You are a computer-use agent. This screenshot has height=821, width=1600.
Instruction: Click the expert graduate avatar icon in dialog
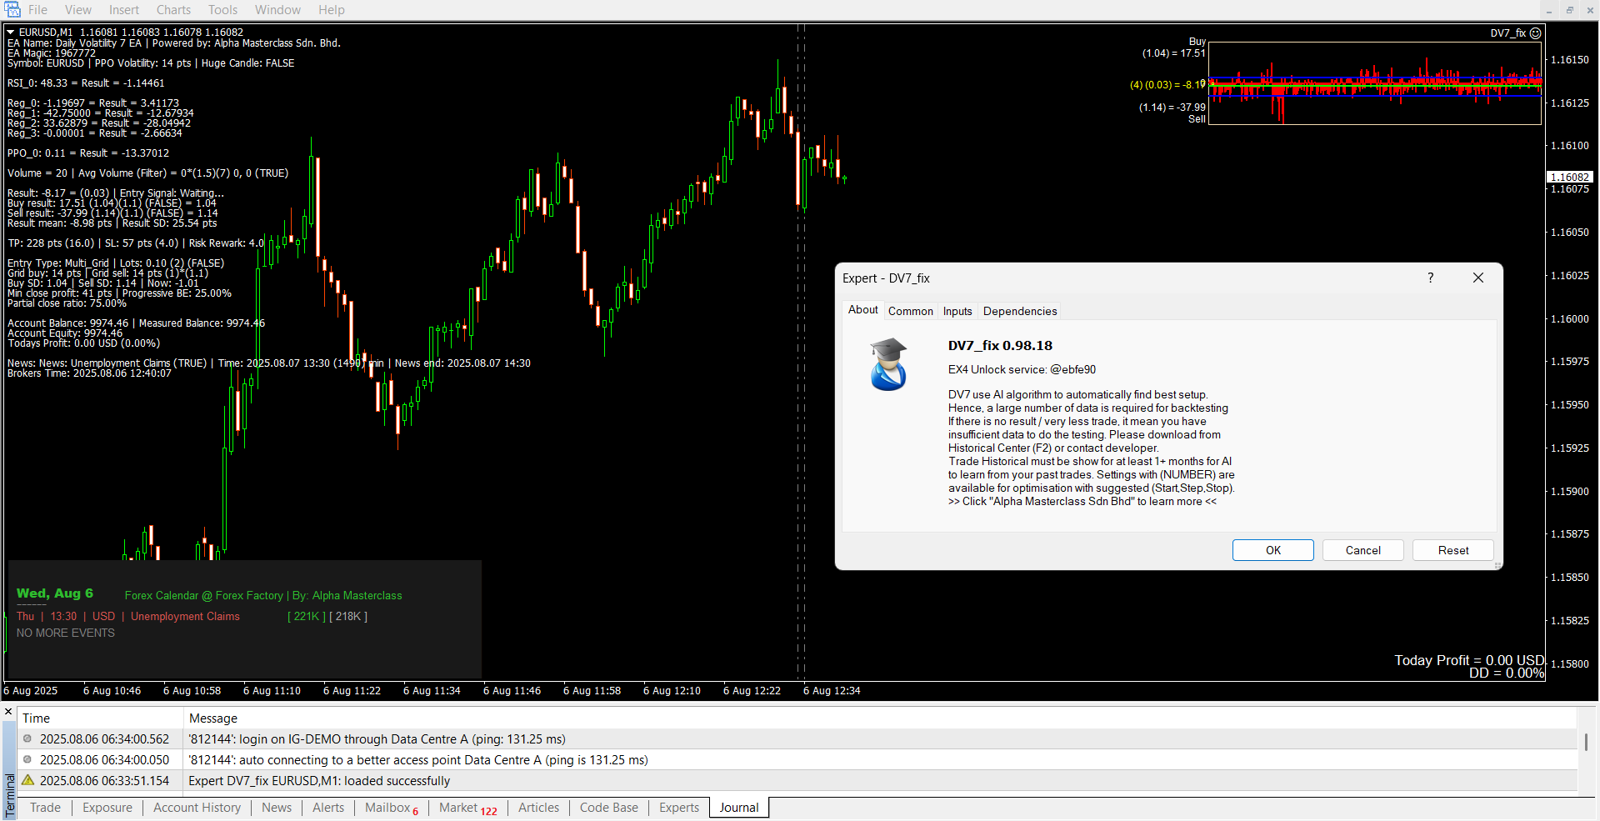click(x=888, y=364)
